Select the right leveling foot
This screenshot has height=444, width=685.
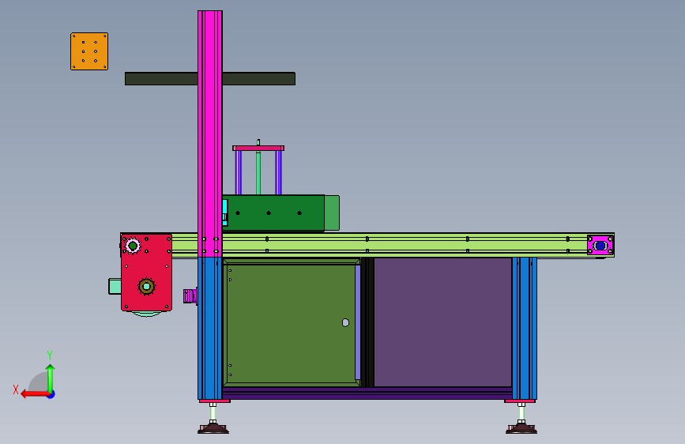point(521,427)
